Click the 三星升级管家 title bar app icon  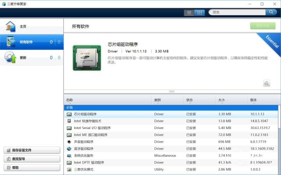pyautogui.click(x=4, y=4)
